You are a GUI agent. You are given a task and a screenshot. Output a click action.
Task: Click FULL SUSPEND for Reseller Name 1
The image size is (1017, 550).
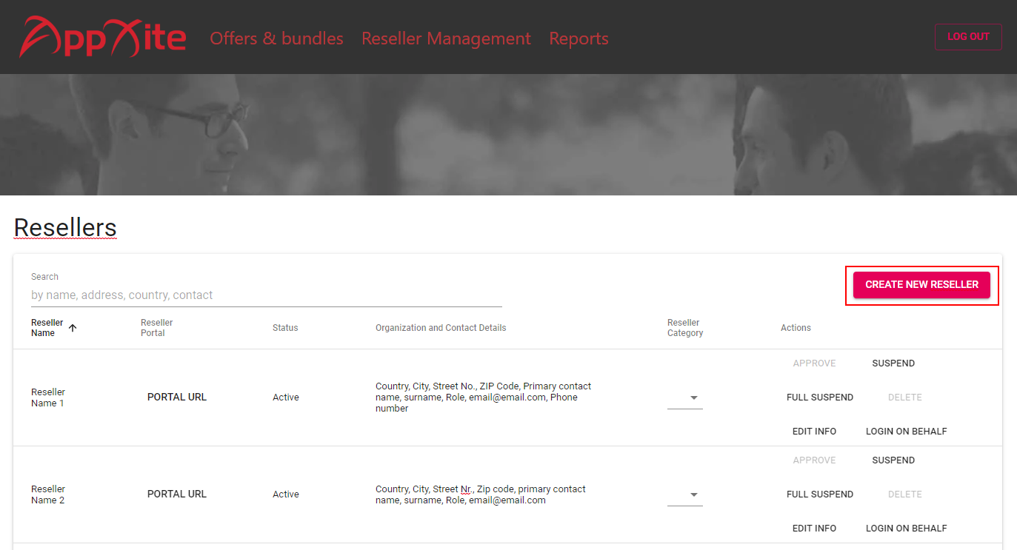tap(820, 398)
